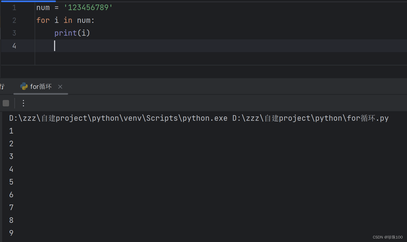407x242 pixels.
Task: Click output line showing 1
Action: tap(11, 131)
